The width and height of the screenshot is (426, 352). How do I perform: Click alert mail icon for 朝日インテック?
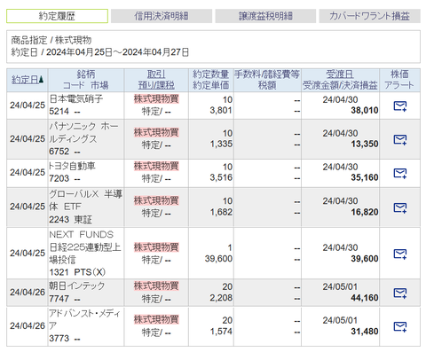[400, 293]
